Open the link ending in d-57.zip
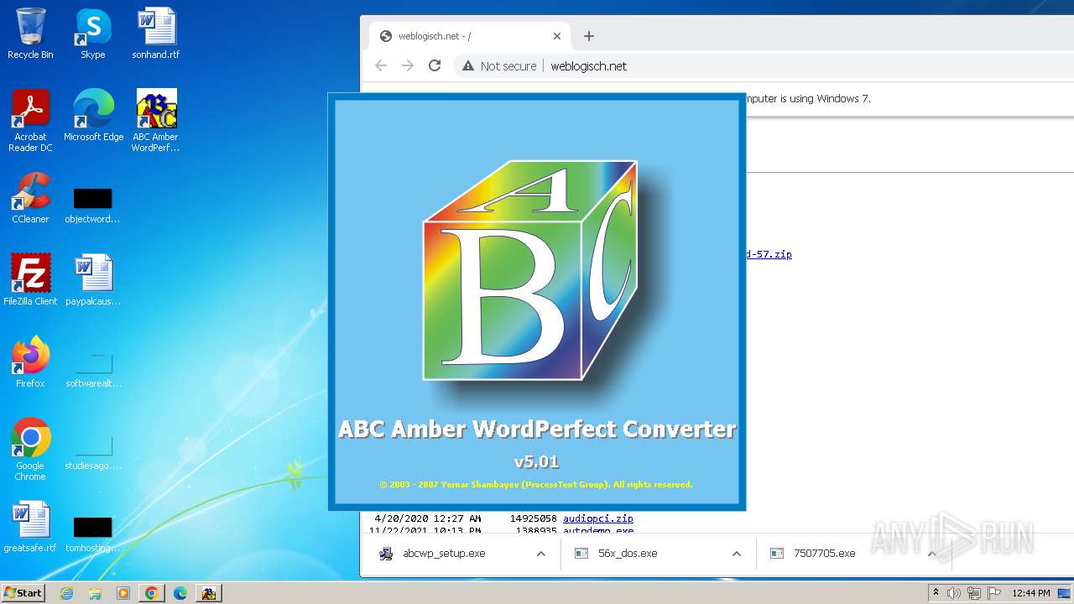The width and height of the screenshot is (1074, 604). [x=769, y=254]
